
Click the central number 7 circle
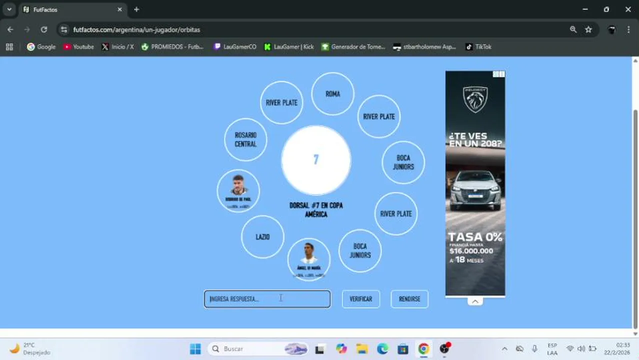(316, 160)
